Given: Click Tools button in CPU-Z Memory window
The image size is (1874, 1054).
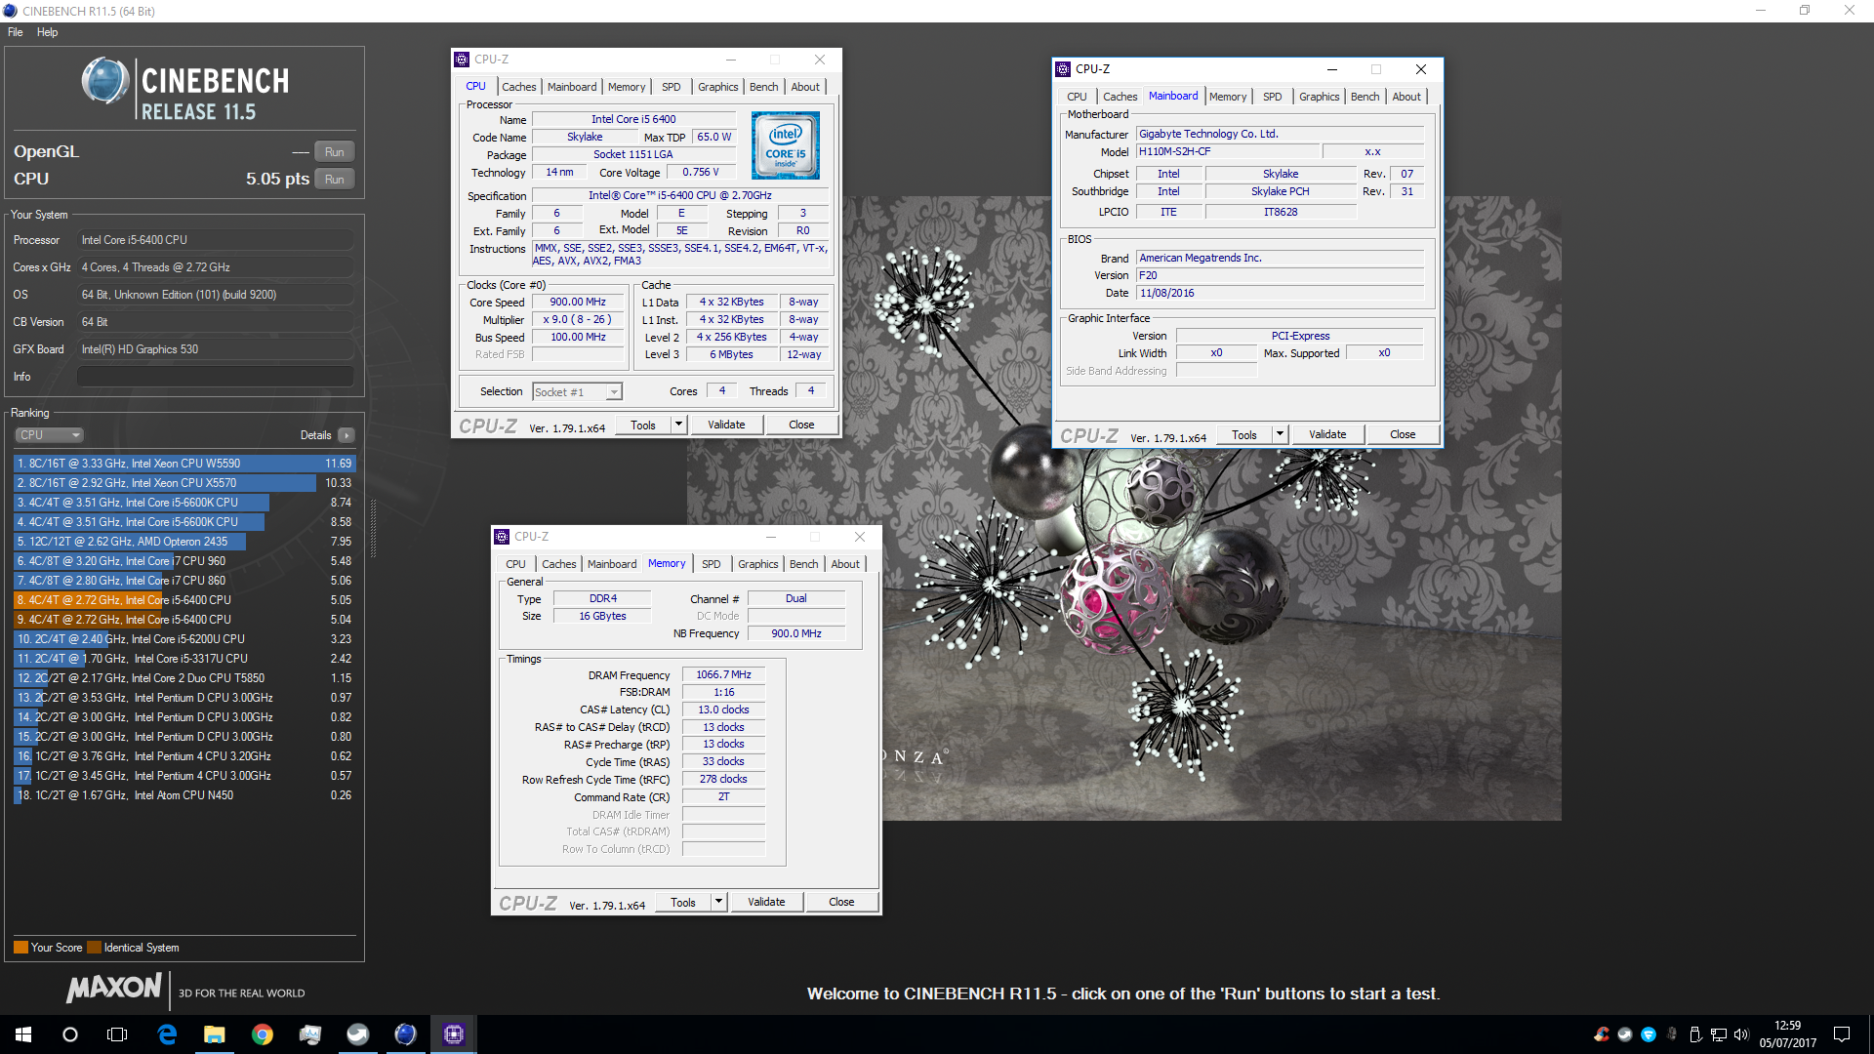Looking at the screenshot, I should pyautogui.click(x=683, y=902).
